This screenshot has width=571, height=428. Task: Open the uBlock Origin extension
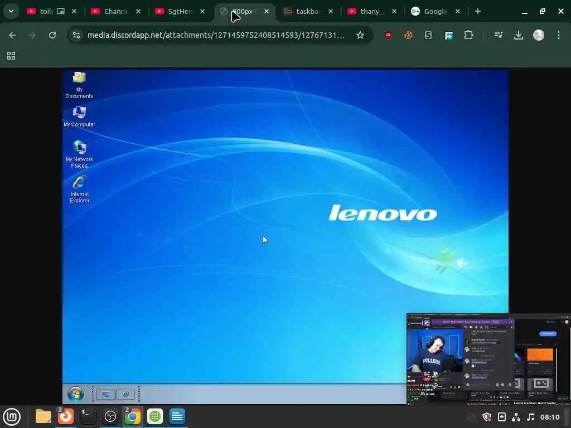coord(388,35)
